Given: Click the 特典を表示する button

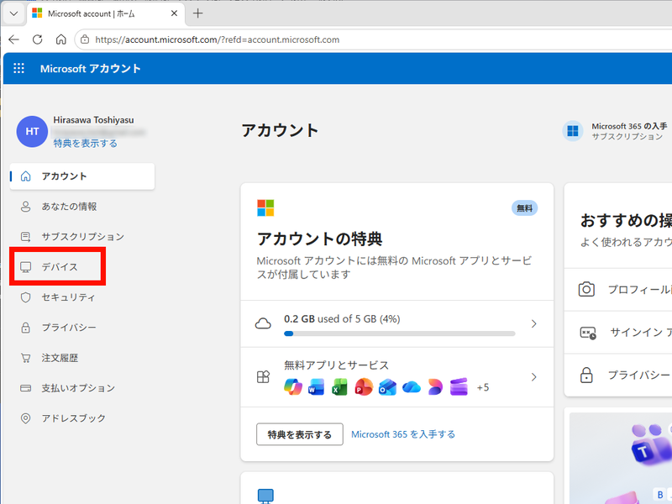Looking at the screenshot, I should click(300, 434).
